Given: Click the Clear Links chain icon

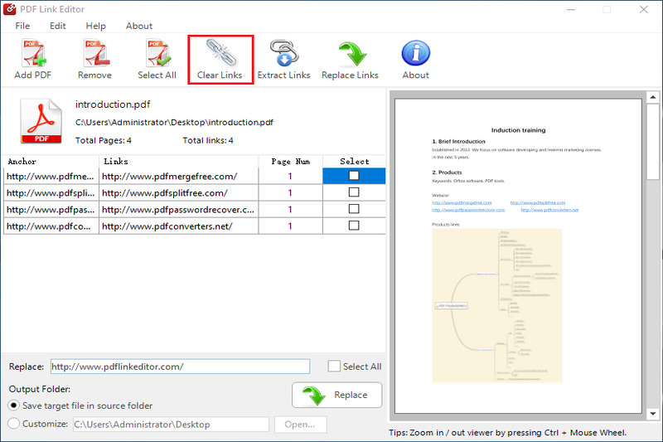Looking at the screenshot, I should (x=220, y=56).
